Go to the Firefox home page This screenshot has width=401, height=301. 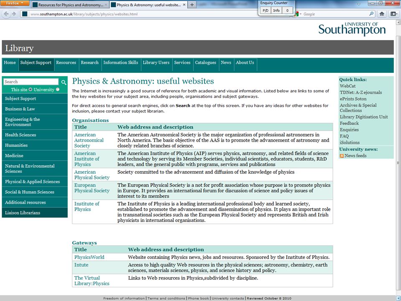[x=382, y=14]
